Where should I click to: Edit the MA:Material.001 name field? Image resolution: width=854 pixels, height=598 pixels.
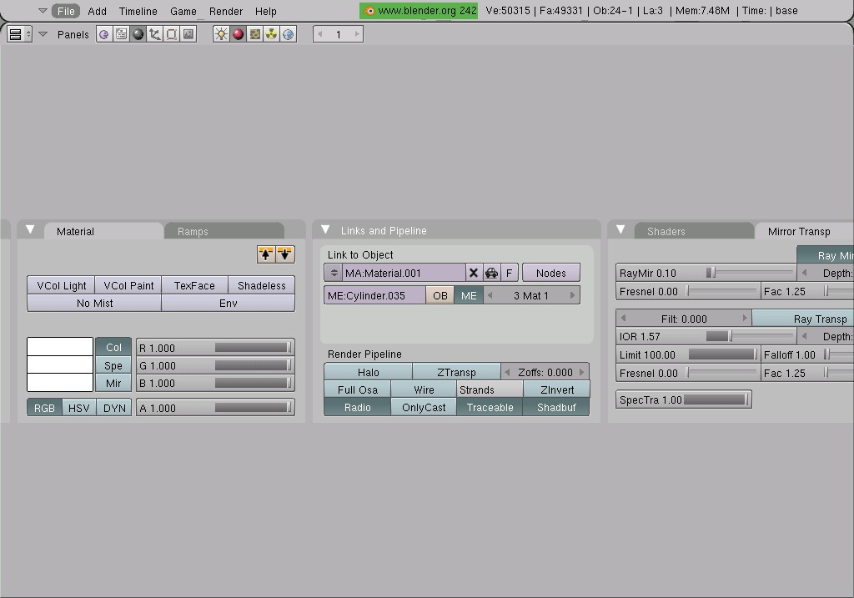click(x=404, y=273)
